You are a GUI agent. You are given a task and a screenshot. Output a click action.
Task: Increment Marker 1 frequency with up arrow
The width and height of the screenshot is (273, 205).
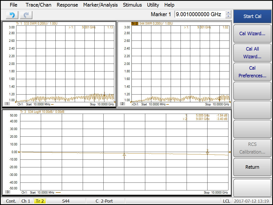228,12
